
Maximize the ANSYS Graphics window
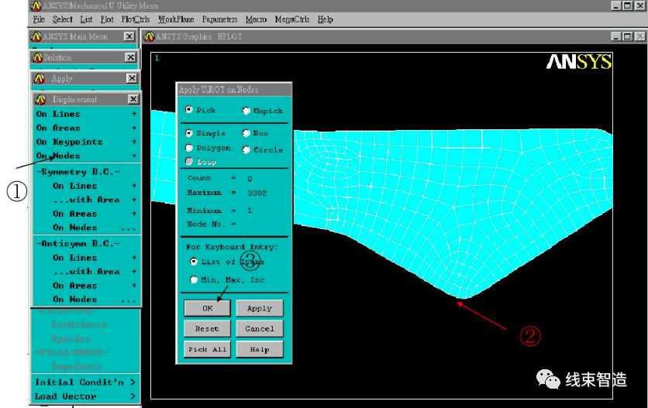pos(627,36)
